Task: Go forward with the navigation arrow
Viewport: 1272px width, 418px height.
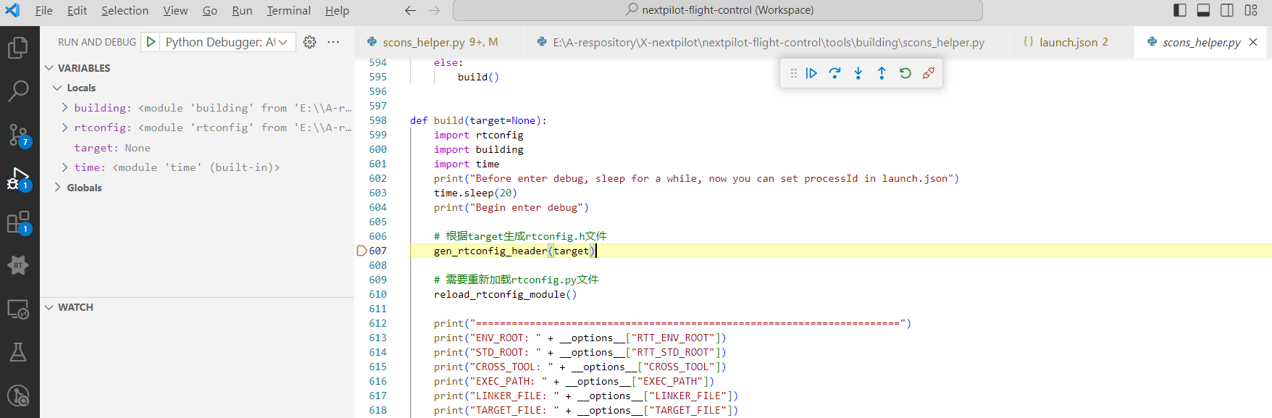Action: click(434, 10)
